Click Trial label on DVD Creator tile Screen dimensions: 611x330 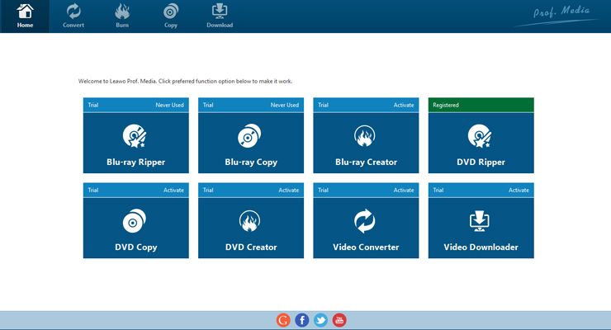(x=208, y=191)
